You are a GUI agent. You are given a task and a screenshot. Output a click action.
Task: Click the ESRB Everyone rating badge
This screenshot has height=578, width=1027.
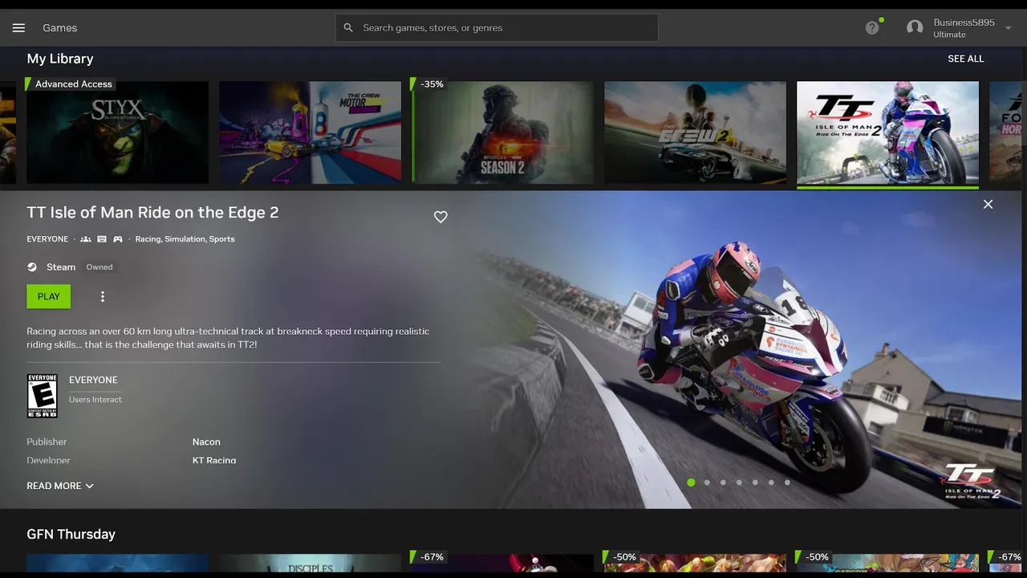pos(43,396)
